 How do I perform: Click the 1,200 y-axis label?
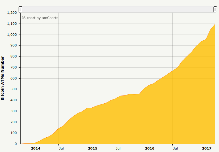pyautogui.click(x=12, y=13)
